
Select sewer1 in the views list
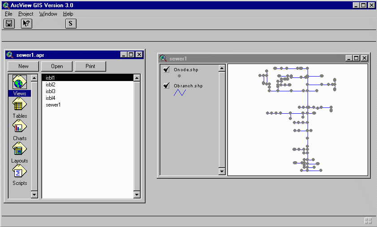point(53,105)
